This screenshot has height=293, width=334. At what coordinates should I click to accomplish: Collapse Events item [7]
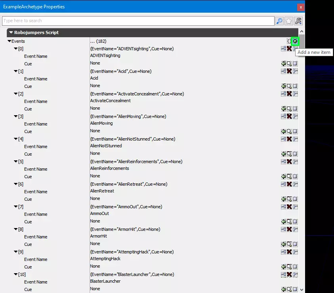click(15, 207)
